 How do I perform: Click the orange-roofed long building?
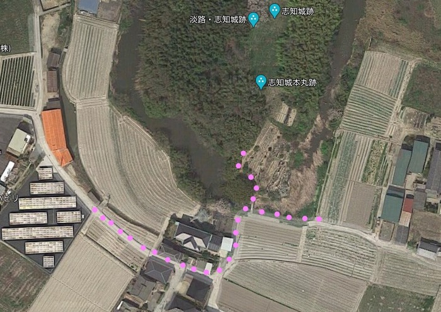[57, 137]
